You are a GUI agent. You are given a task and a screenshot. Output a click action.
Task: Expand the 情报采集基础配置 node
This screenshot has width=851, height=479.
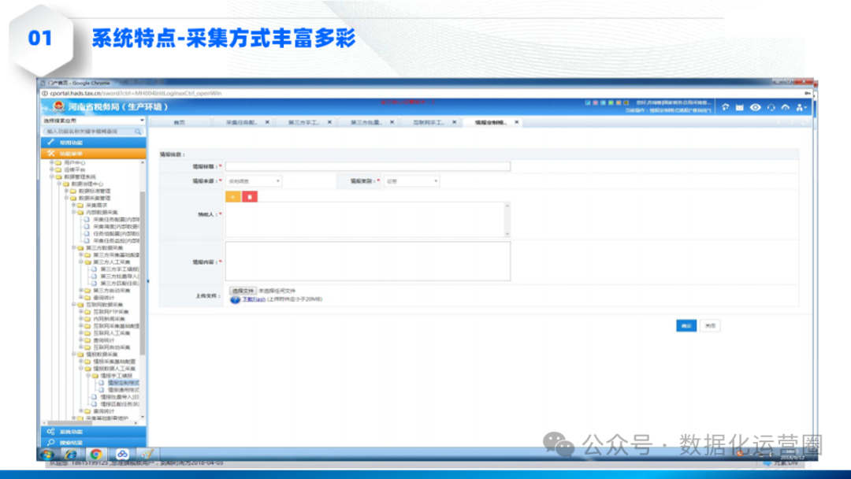click(x=80, y=361)
